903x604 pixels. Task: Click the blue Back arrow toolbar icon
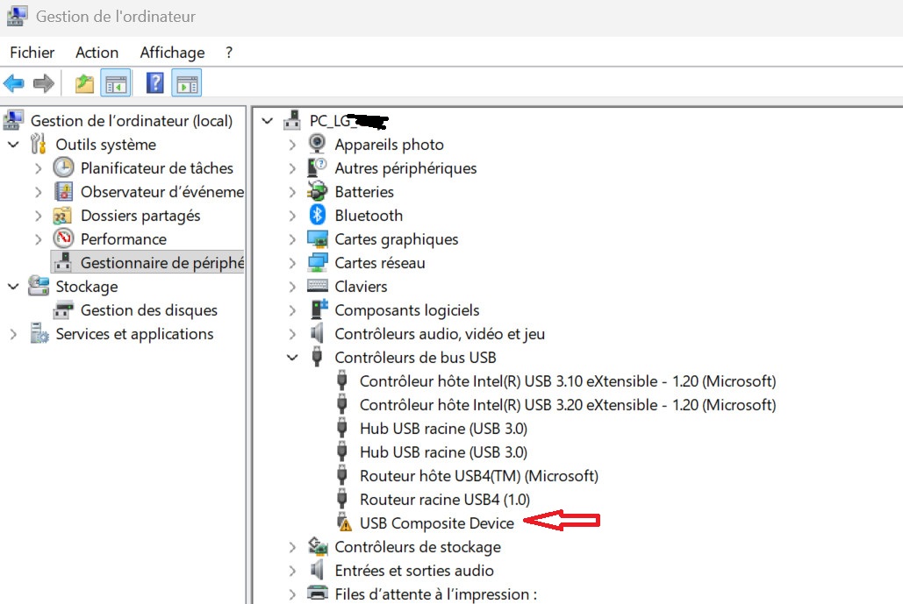14,84
